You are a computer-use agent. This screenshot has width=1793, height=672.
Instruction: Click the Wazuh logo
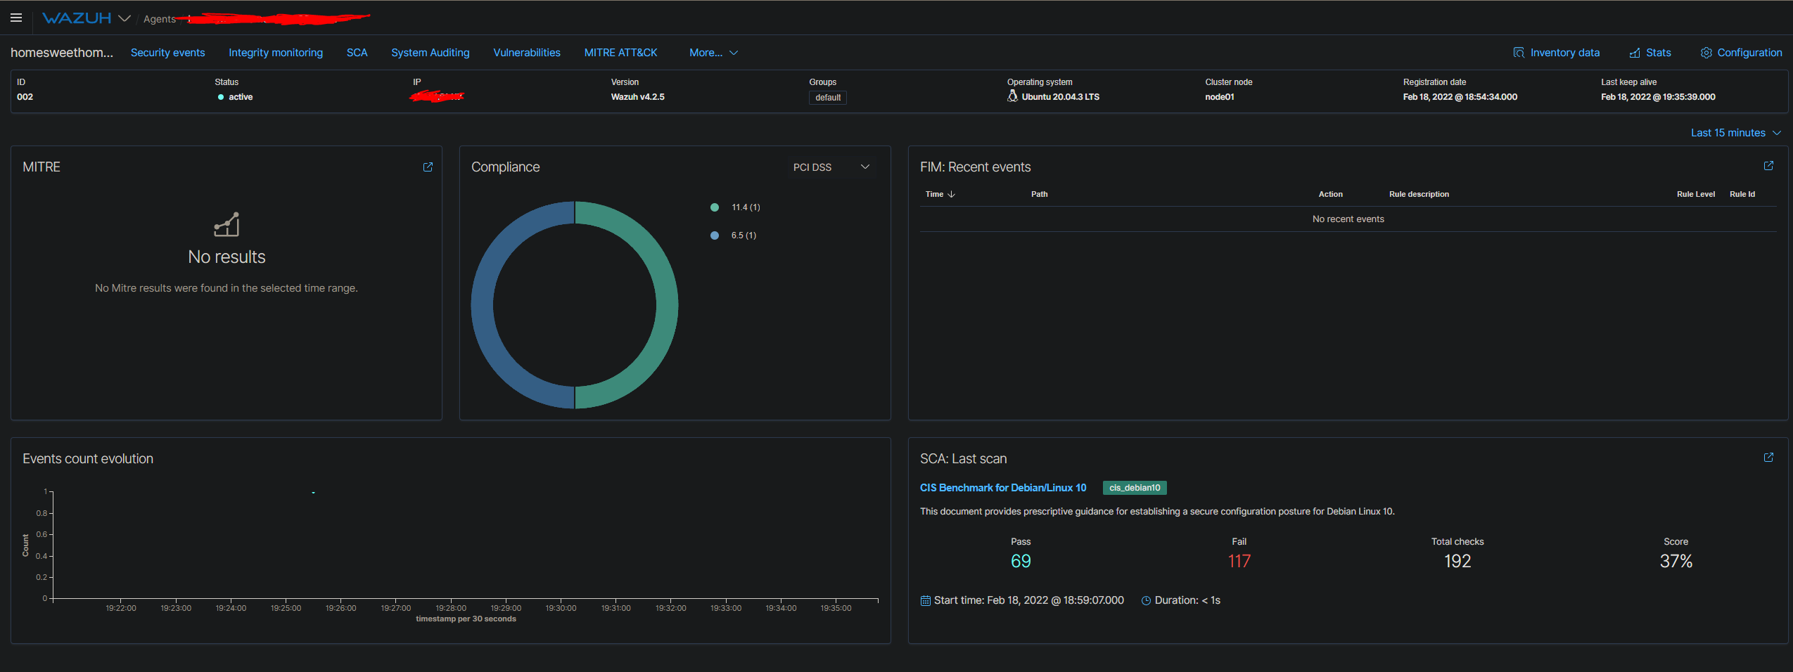click(77, 18)
